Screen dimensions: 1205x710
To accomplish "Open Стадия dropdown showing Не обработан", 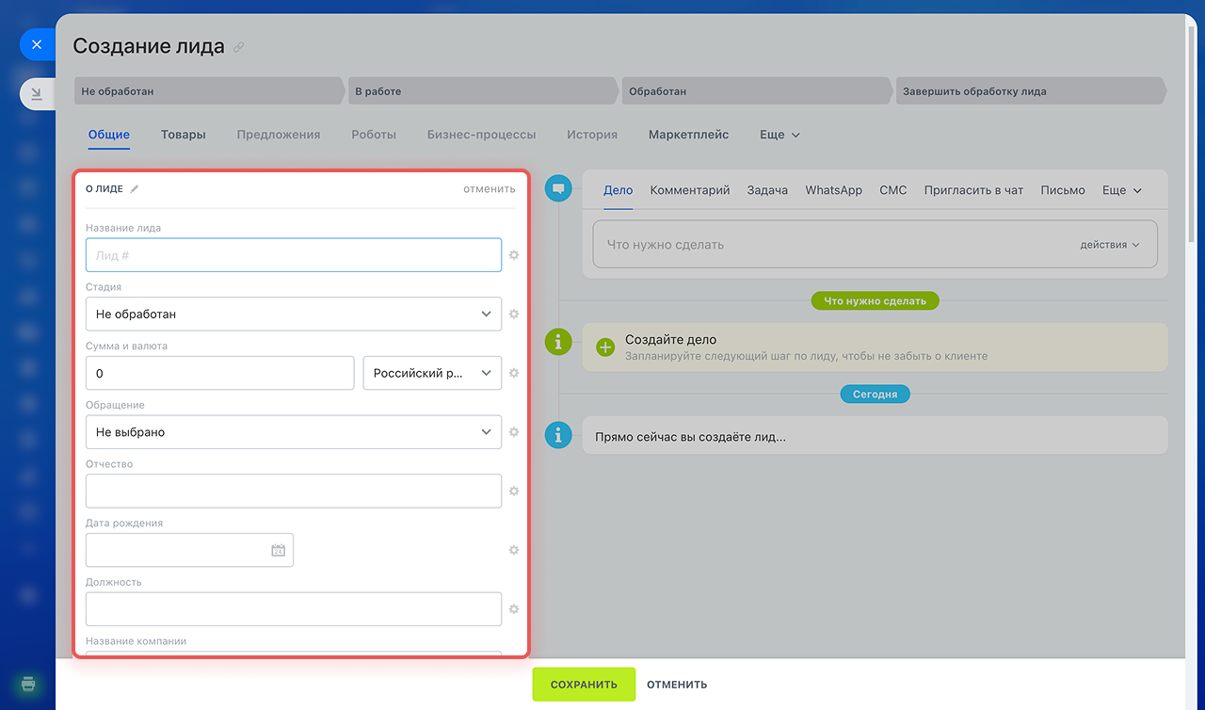I will (294, 314).
